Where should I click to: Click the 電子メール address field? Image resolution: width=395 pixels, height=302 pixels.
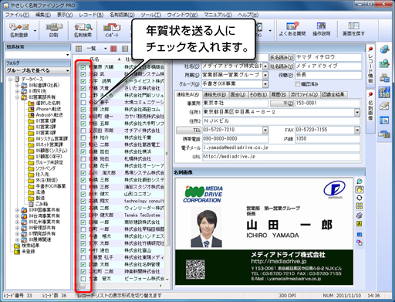(x=282, y=148)
